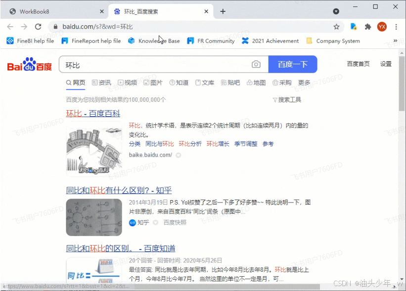Open the 环比分析 sub-link
This screenshot has height=291, width=406.
(x=190, y=144)
